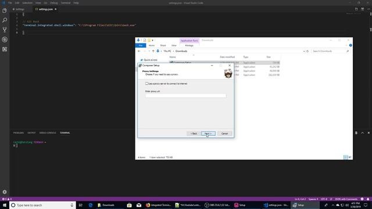This screenshot has height=209, width=372.
Task: Switch to the OUTPUT panel tab
Action: pyautogui.click(x=31, y=133)
